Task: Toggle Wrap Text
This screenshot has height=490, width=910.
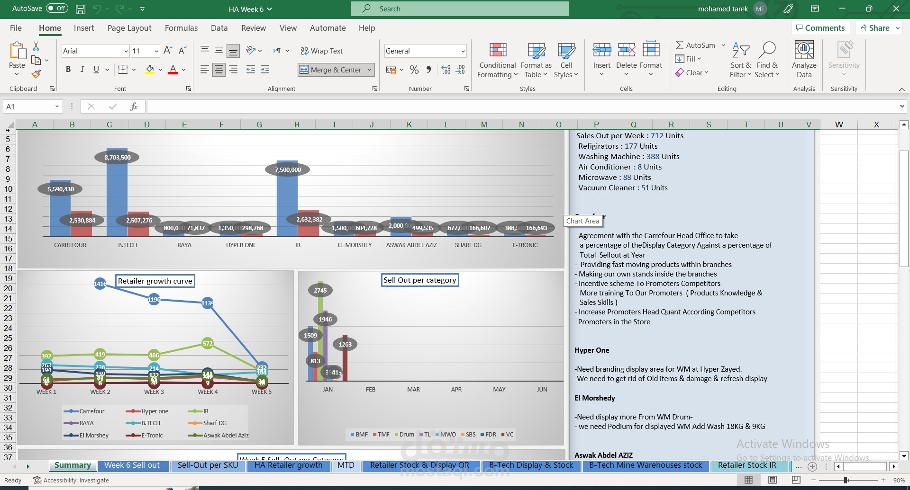Action: (x=321, y=51)
